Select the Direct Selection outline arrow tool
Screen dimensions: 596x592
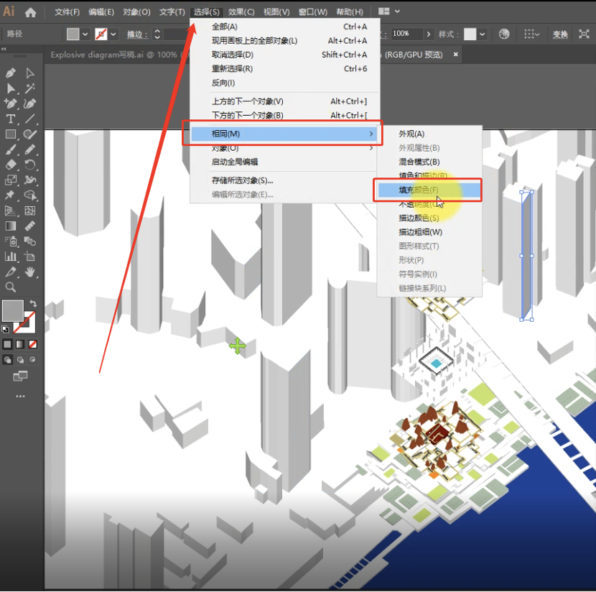(30, 73)
